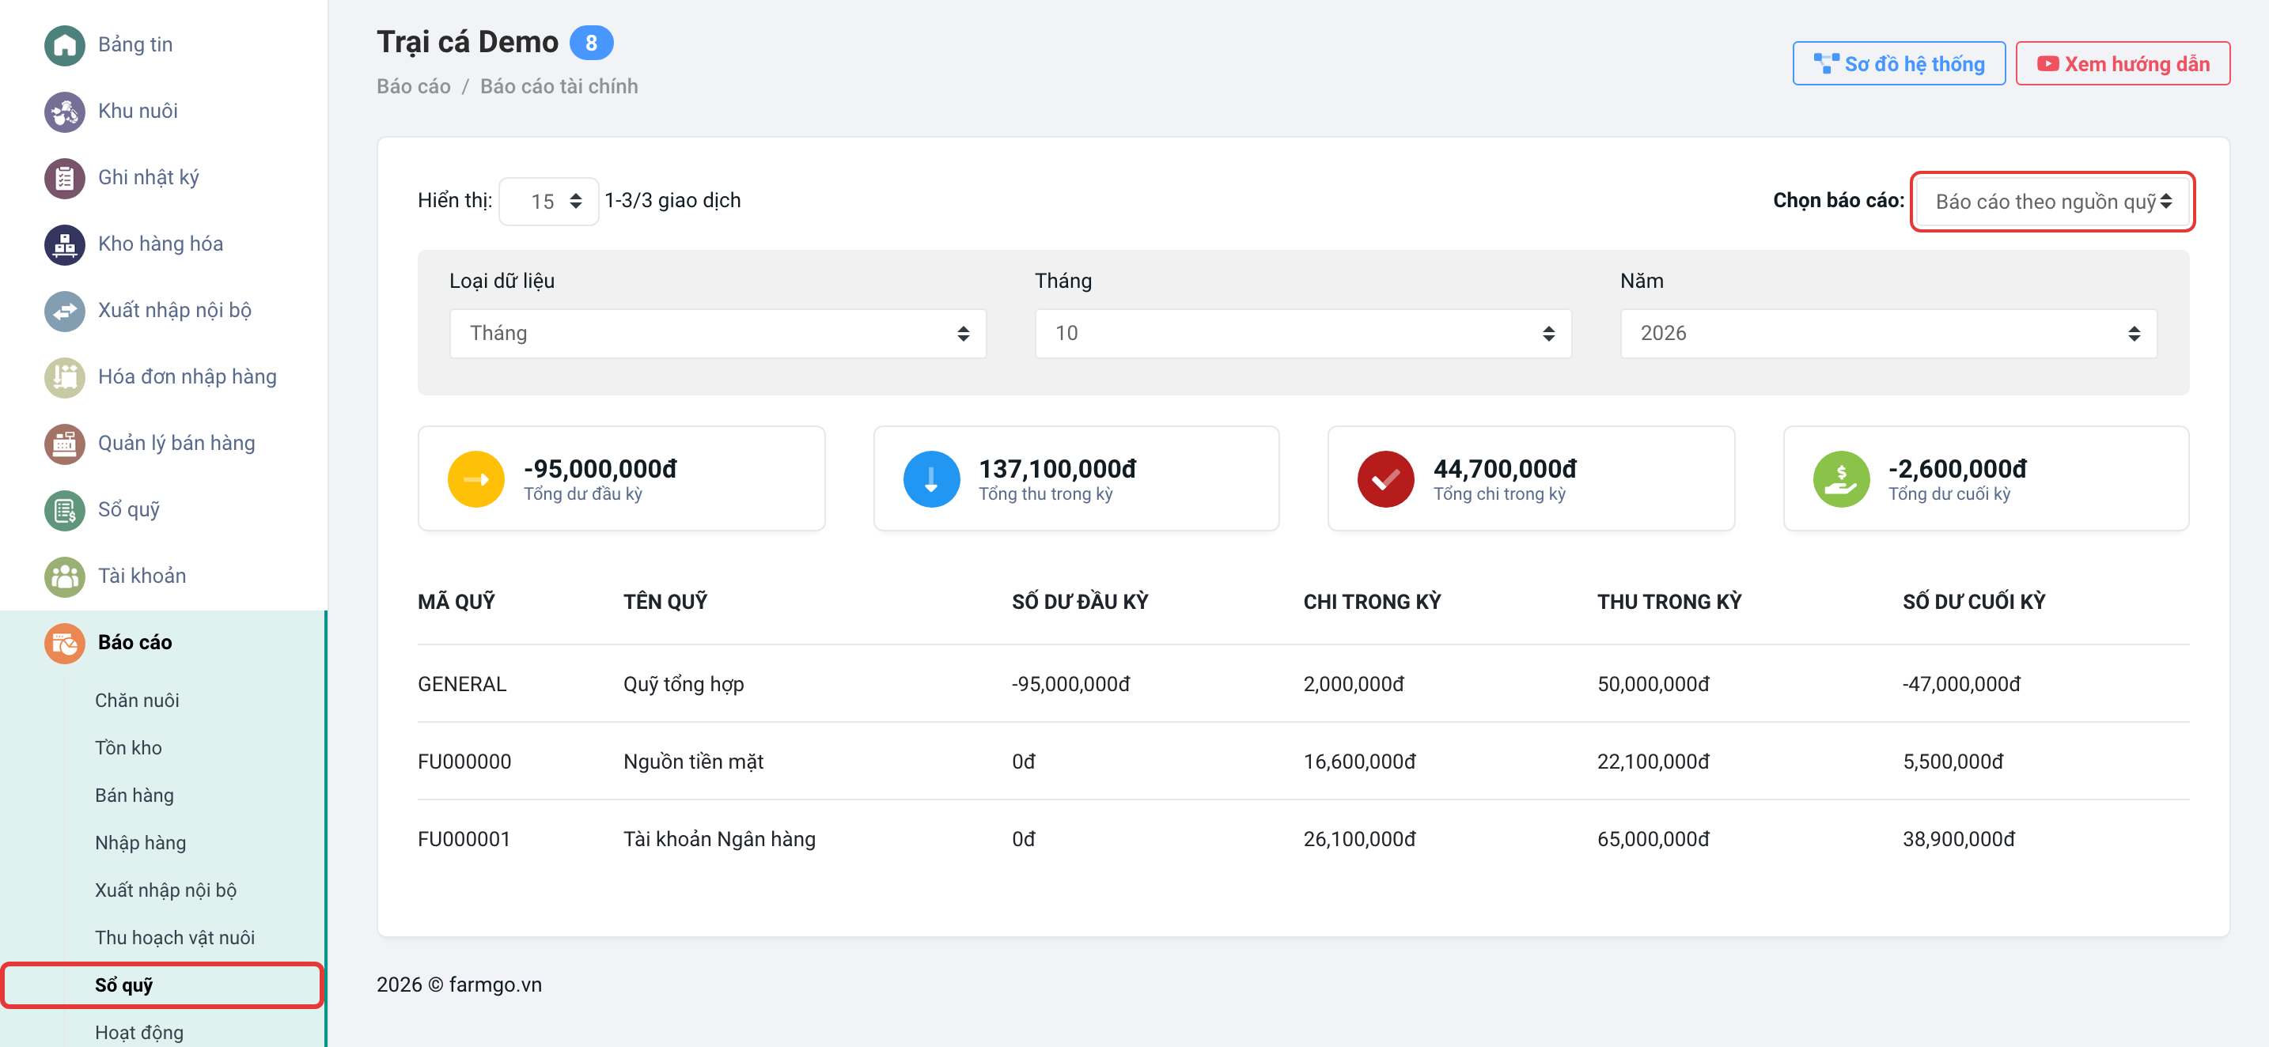Follow the Báo cáo breadcrumb link
Viewport: 2269px width, 1047px height.
pos(413,86)
